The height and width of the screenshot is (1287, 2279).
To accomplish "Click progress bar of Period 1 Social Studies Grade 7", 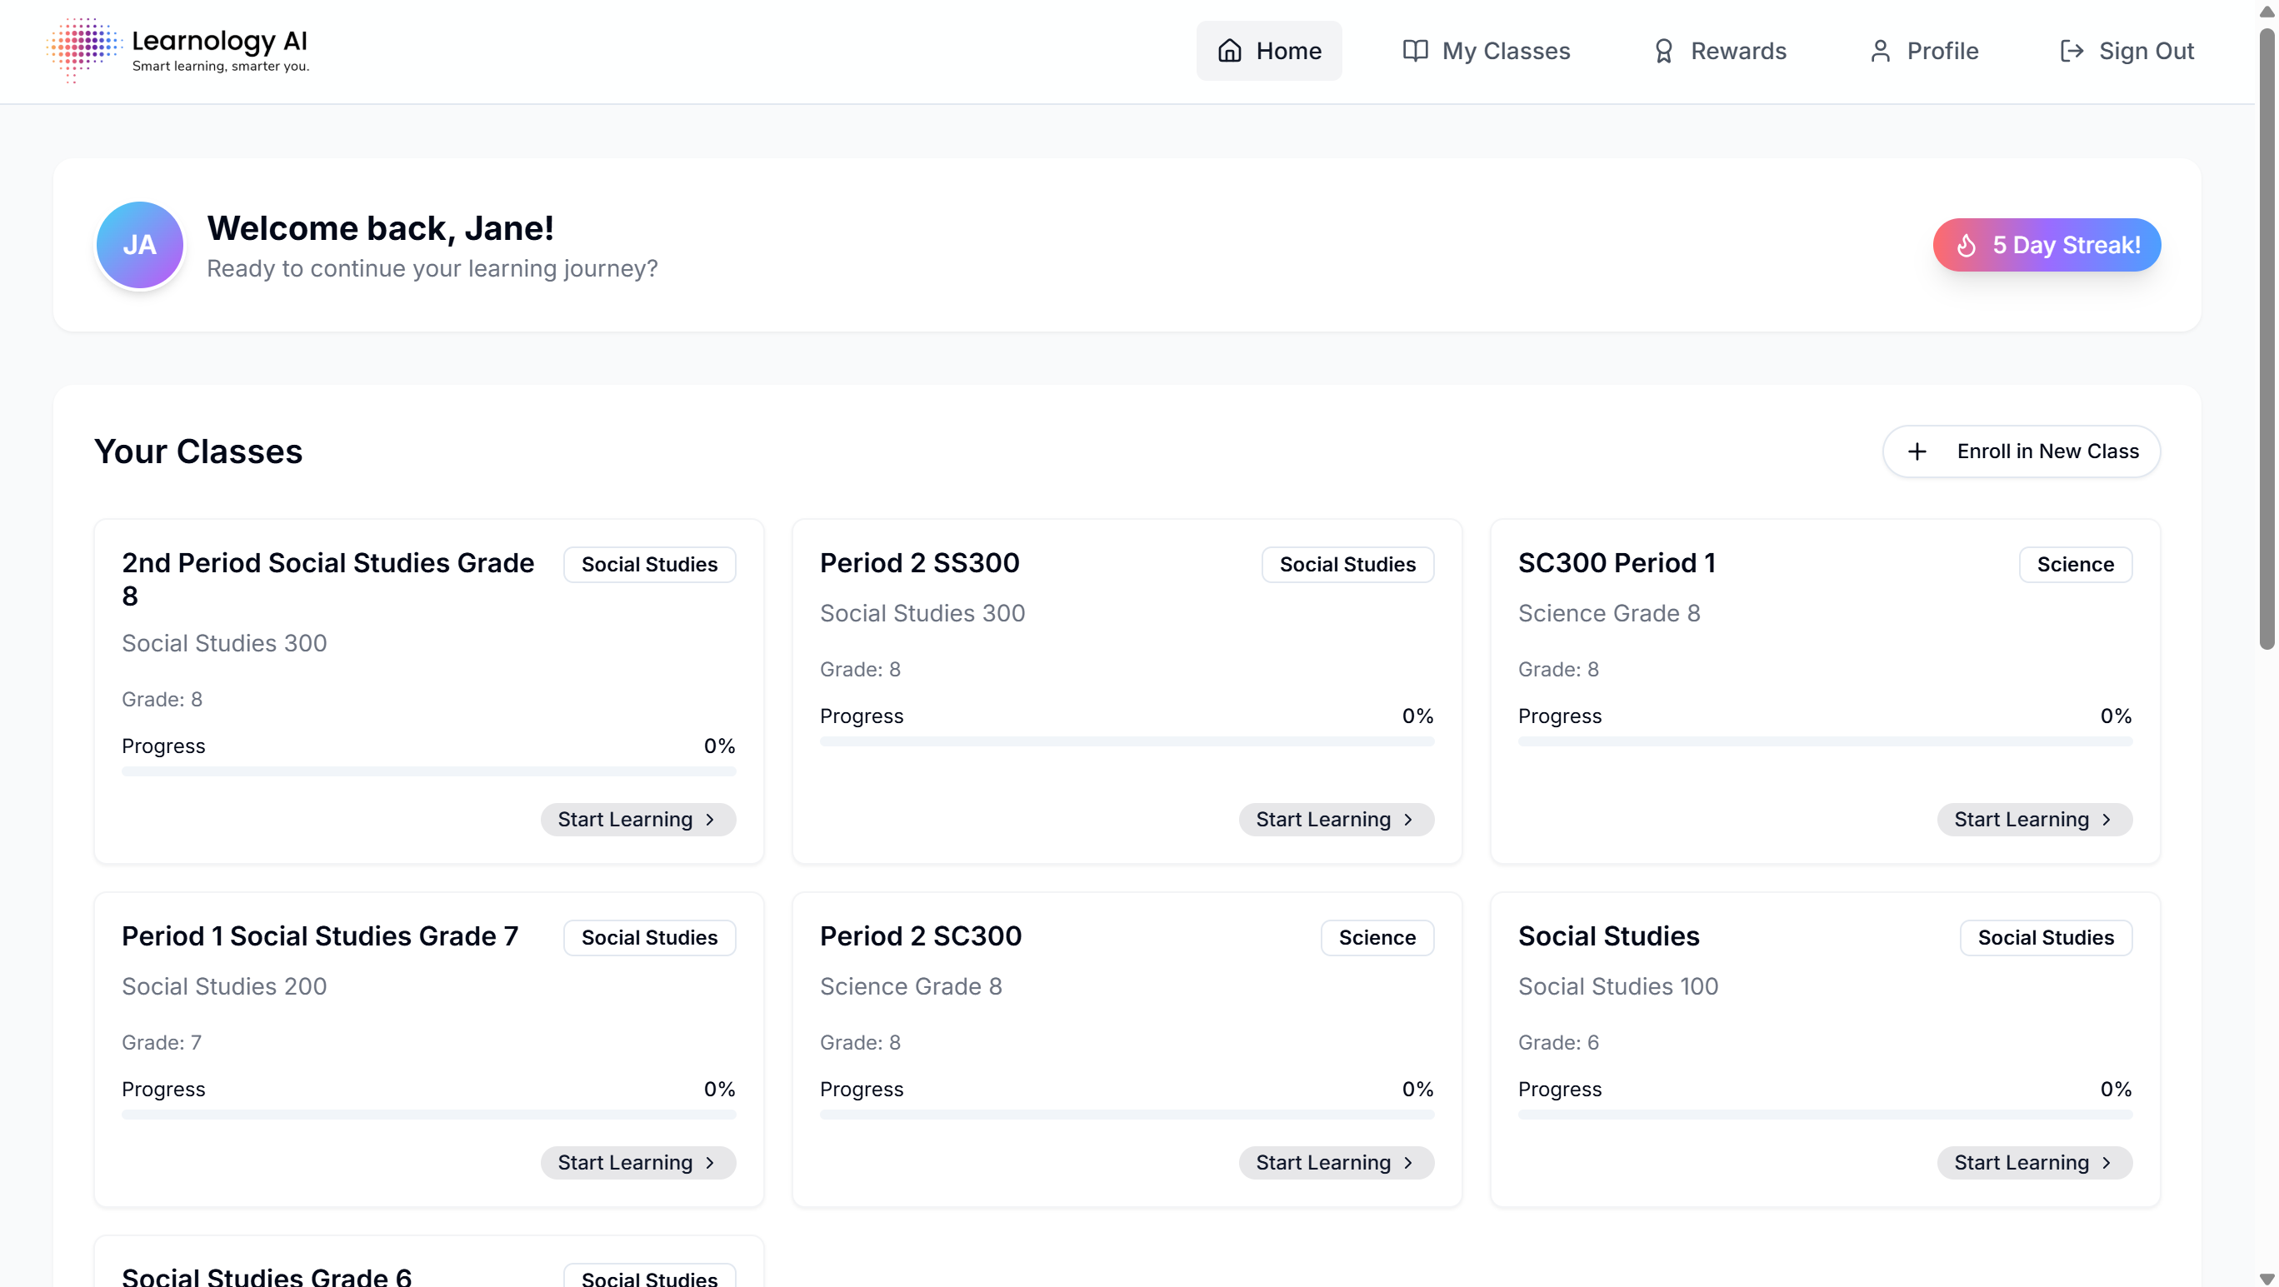I will [x=428, y=1115].
